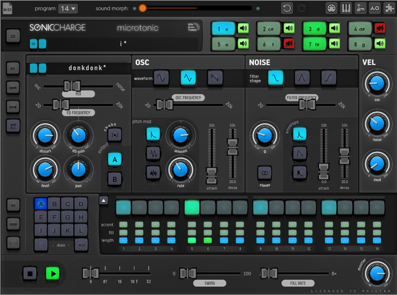The height and width of the screenshot is (295, 397).
Task: Click the edit ALL button
Action: pyautogui.click(x=13, y=126)
